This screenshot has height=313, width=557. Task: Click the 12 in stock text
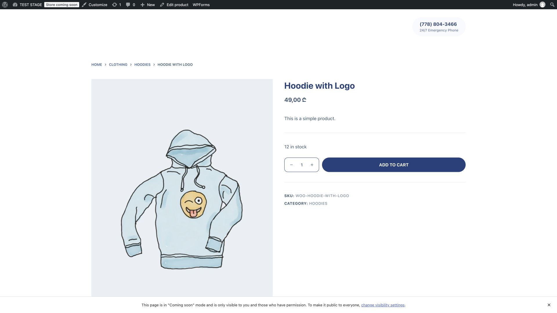point(295,147)
